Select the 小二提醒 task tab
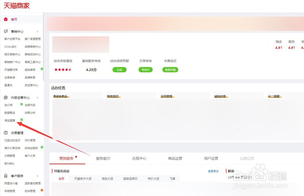 point(274,96)
